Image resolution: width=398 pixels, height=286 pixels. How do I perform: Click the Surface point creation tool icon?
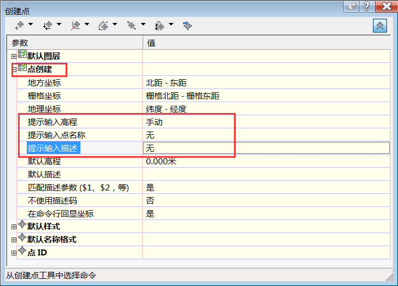(x=103, y=26)
